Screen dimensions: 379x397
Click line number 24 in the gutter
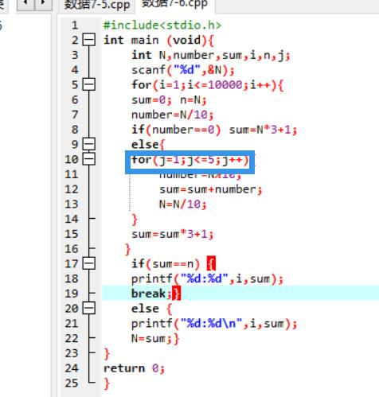tap(72, 368)
